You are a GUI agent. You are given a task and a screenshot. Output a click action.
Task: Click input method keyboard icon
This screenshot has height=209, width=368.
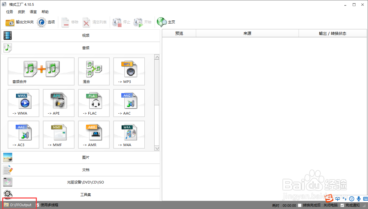(365, 199)
